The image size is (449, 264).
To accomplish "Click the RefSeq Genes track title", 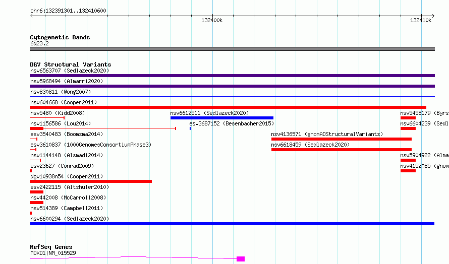I will (51, 247).
